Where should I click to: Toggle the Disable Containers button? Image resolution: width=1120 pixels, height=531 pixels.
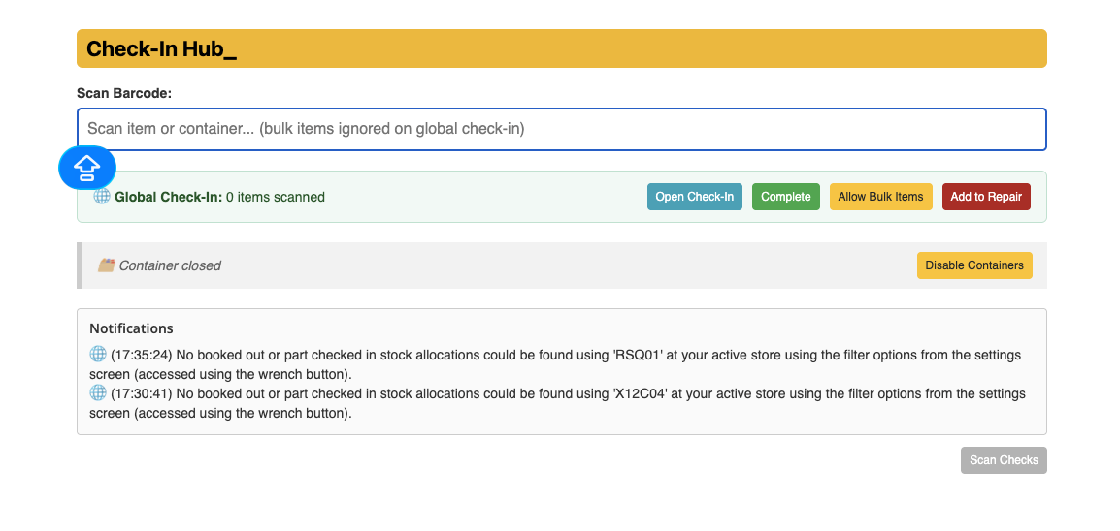pyautogui.click(x=974, y=265)
